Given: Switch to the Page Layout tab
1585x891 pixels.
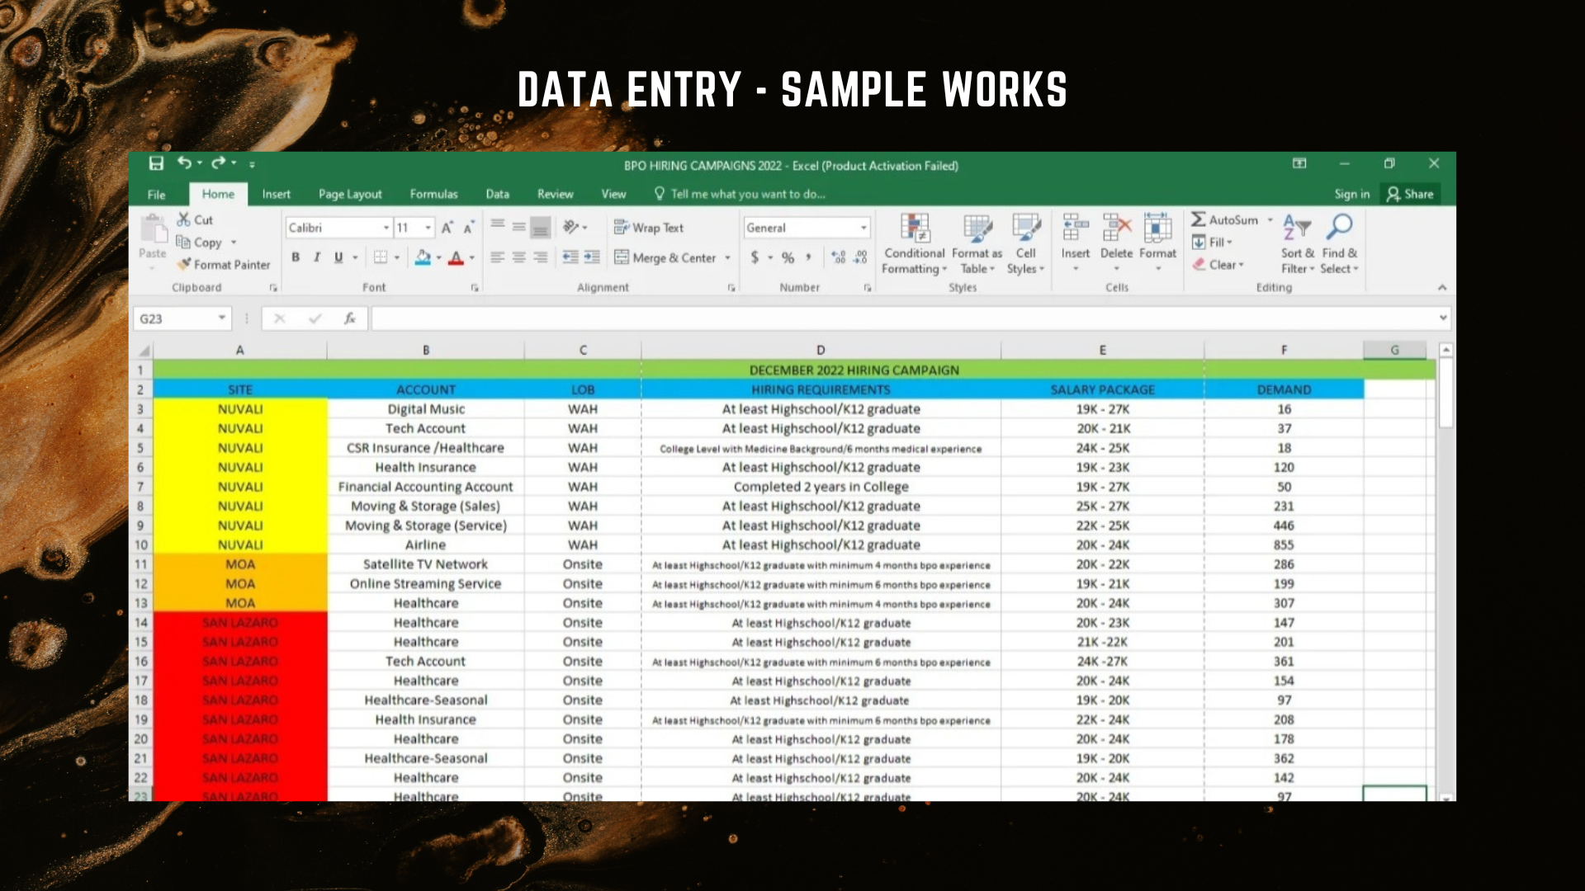Looking at the screenshot, I should (350, 194).
